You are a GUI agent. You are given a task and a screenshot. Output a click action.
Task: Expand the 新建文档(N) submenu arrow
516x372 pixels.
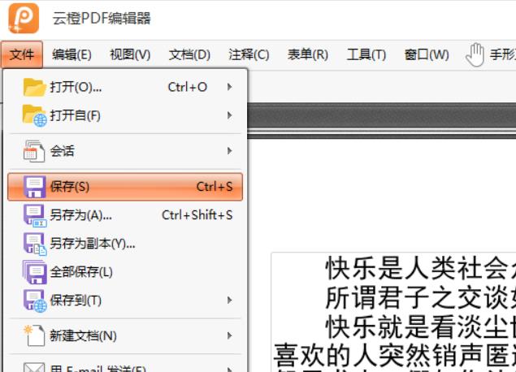pos(229,335)
